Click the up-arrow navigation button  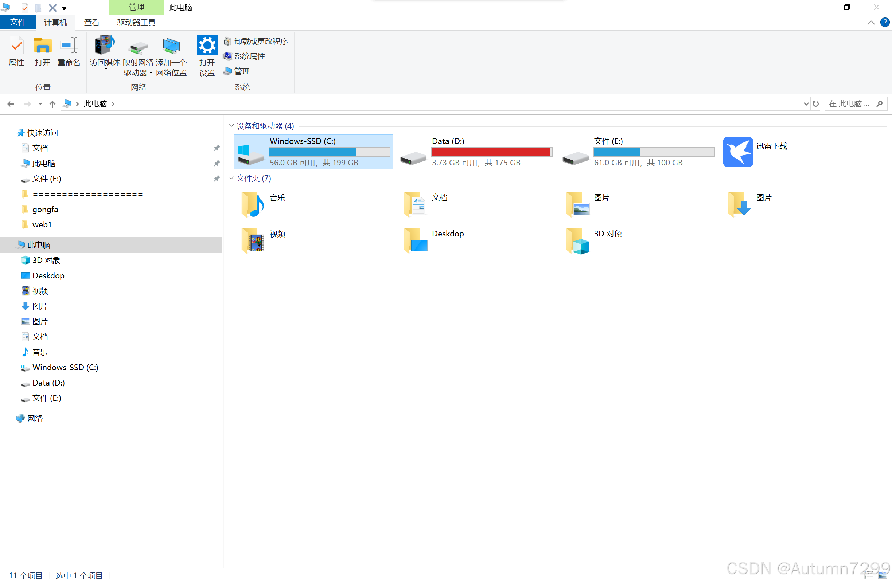(52, 104)
